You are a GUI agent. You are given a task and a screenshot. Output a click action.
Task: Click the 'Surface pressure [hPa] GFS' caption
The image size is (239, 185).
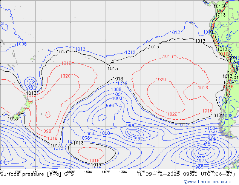coord(37,174)
